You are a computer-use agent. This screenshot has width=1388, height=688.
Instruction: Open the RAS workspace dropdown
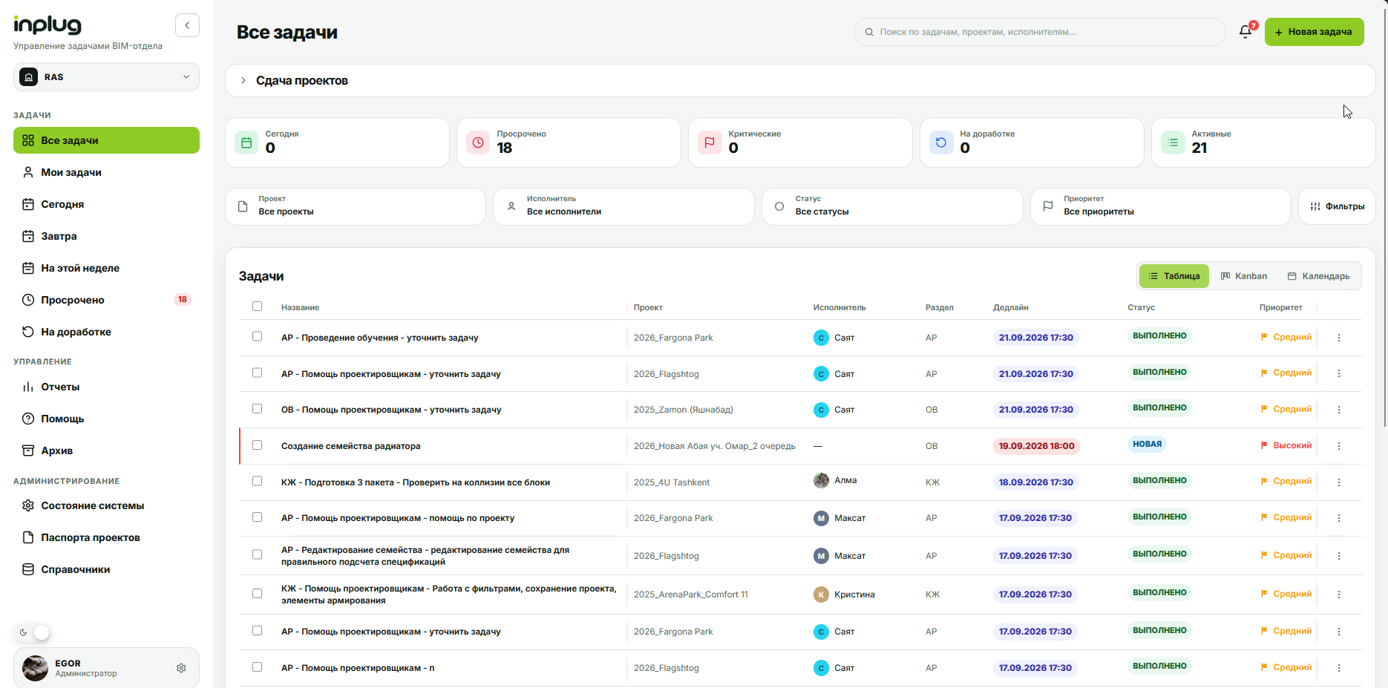[x=106, y=77]
